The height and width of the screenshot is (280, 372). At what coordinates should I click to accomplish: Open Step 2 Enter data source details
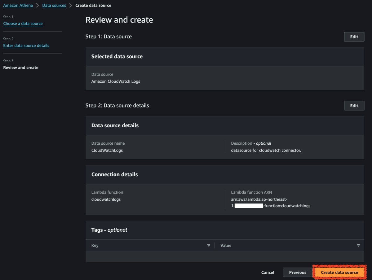(x=26, y=46)
